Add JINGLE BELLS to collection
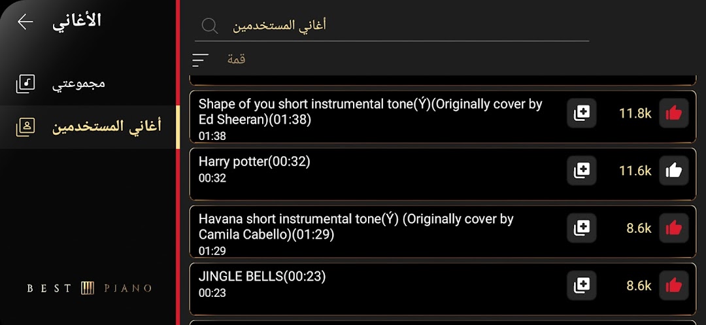The width and height of the screenshot is (706, 325). coord(581,285)
